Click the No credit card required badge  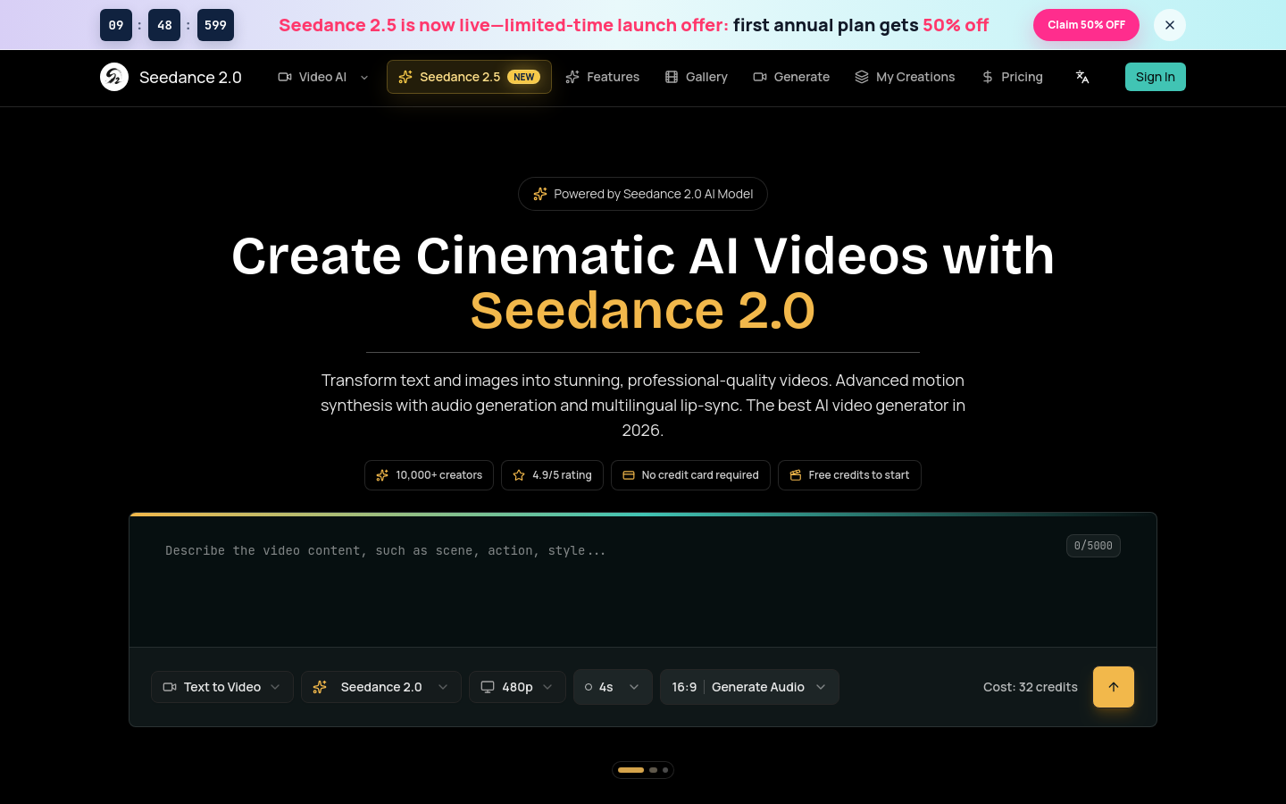pos(690,475)
